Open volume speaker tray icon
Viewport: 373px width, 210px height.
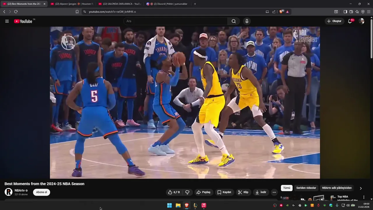pyautogui.click(x=348, y=205)
